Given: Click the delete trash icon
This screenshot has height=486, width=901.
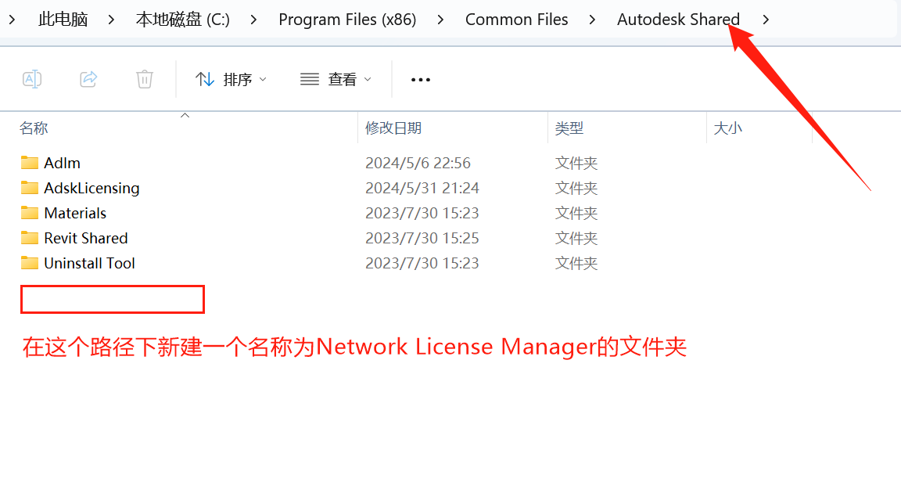Looking at the screenshot, I should click(144, 78).
